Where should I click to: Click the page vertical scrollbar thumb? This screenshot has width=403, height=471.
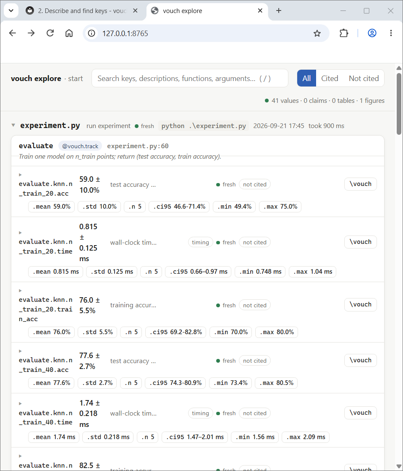399,104
